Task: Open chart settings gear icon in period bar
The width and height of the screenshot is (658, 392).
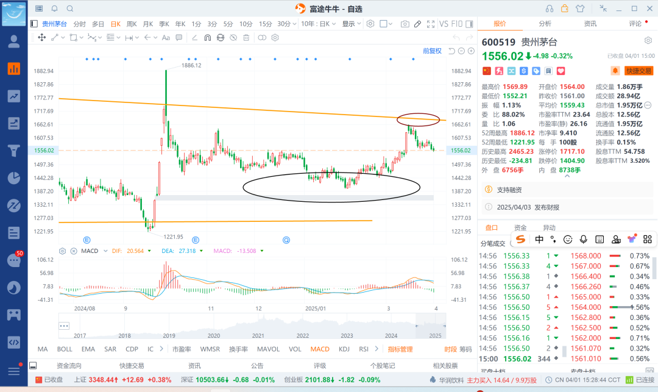Action: click(x=370, y=24)
